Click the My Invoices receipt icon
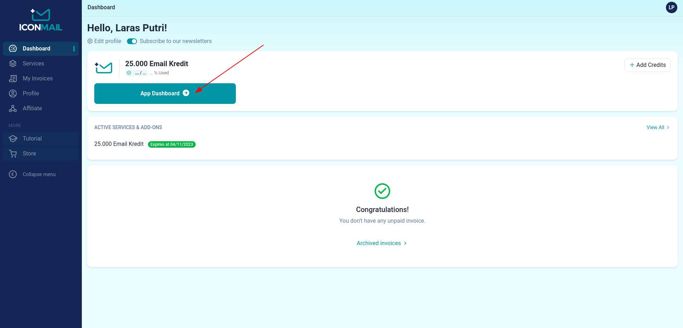The width and height of the screenshot is (683, 328). tap(13, 79)
